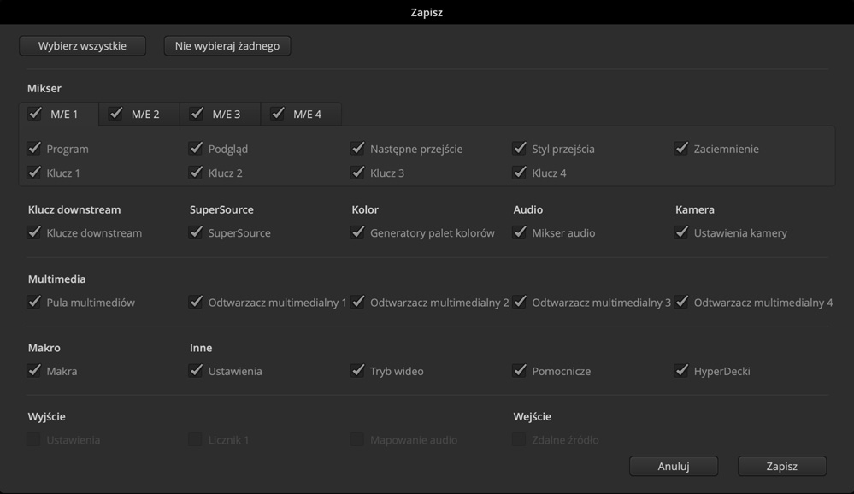Toggle Pula multimediów checkbox
This screenshot has height=494, width=854.
(x=34, y=302)
